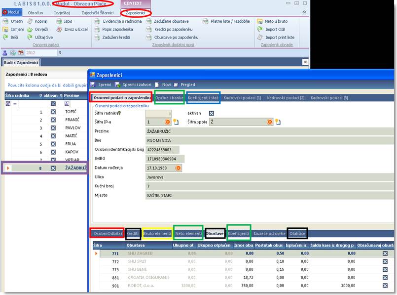The height and width of the screenshot is (295, 397).
Task: Click the Briši (delete) ribbon icon
Action: (x=5, y=37)
